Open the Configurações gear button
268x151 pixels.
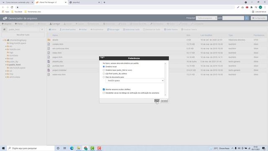coord(259,18)
